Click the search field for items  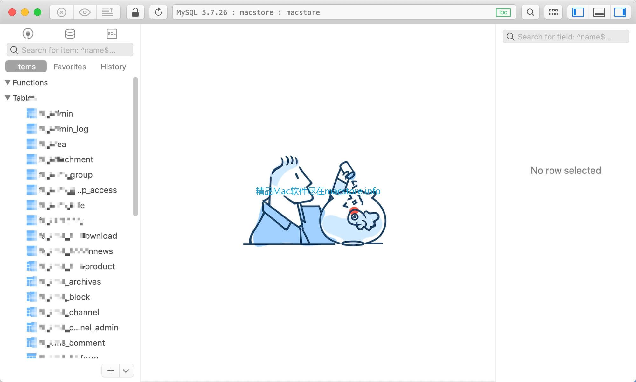point(70,50)
